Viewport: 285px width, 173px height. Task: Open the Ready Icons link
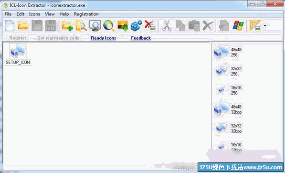pos(104,38)
